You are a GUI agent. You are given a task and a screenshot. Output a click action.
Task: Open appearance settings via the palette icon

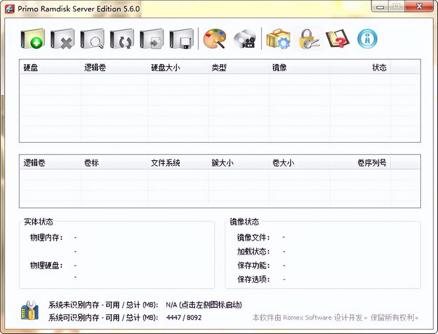[215, 38]
